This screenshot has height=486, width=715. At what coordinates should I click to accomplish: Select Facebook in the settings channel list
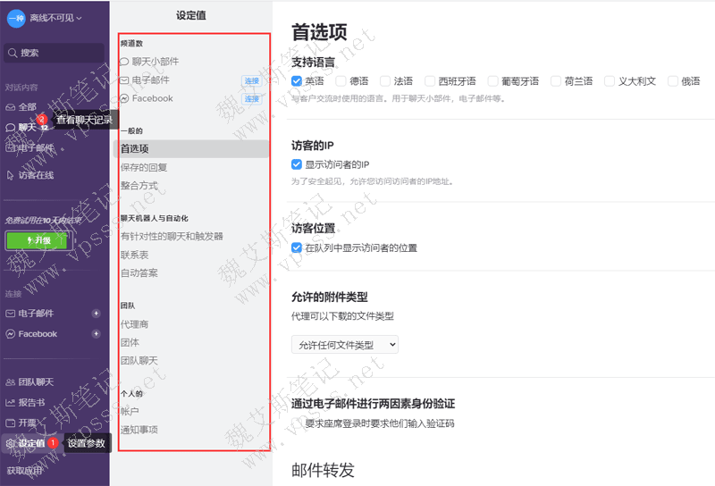click(152, 98)
